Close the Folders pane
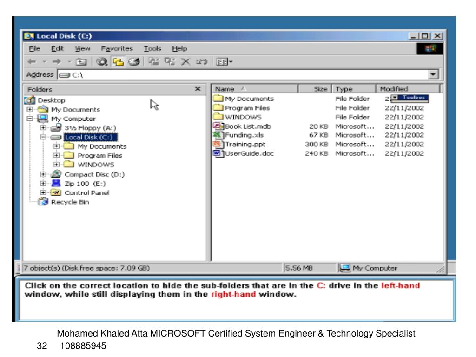The width and height of the screenshot is (476, 357). pyautogui.click(x=198, y=89)
